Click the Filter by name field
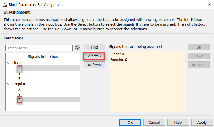The height and width of the screenshot is (127, 214). [39, 48]
